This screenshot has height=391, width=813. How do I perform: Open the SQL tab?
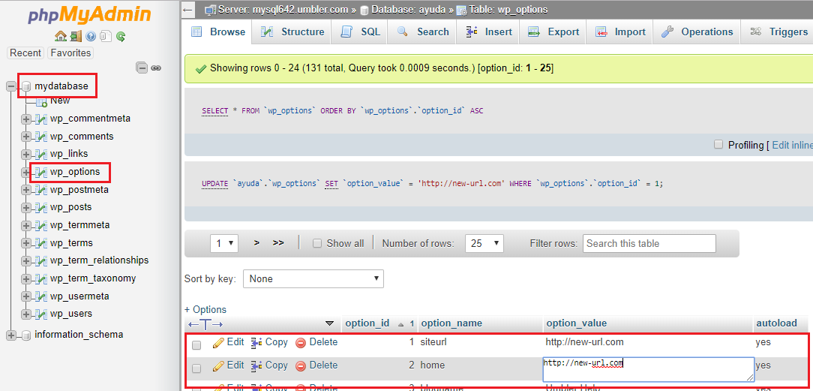pos(360,32)
